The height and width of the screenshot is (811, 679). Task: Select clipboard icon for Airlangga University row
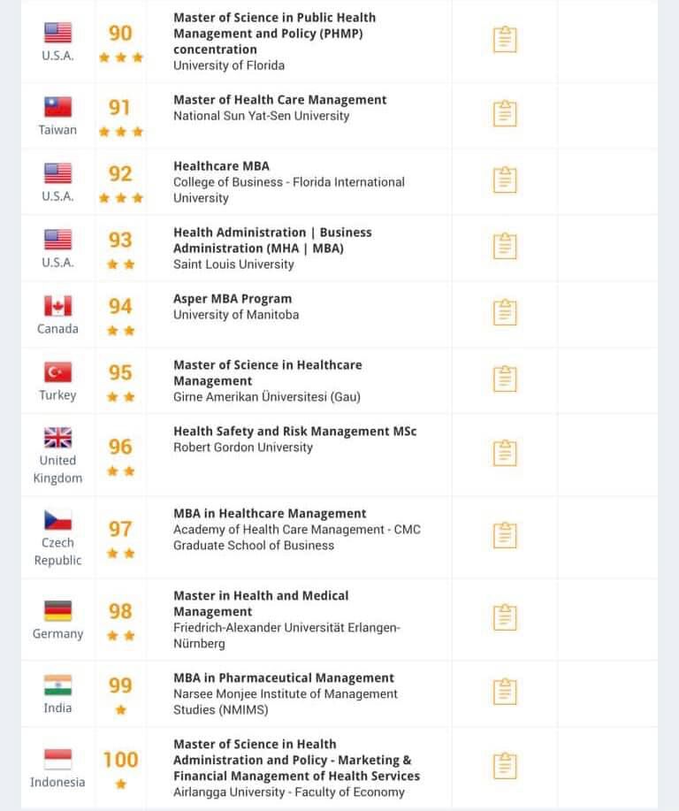coord(504,765)
